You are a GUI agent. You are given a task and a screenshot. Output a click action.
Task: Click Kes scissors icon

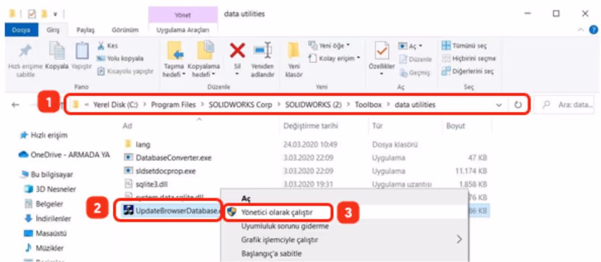(101, 46)
